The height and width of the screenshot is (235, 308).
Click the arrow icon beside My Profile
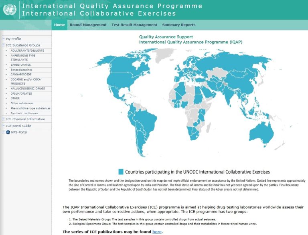3,39
